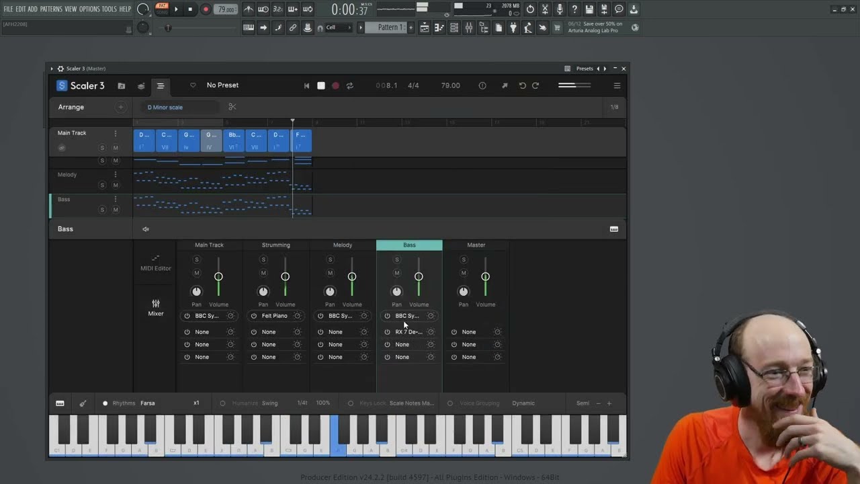Open the 1/8 grid quantize selector
Image resolution: width=860 pixels, height=484 pixels.
click(614, 107)
